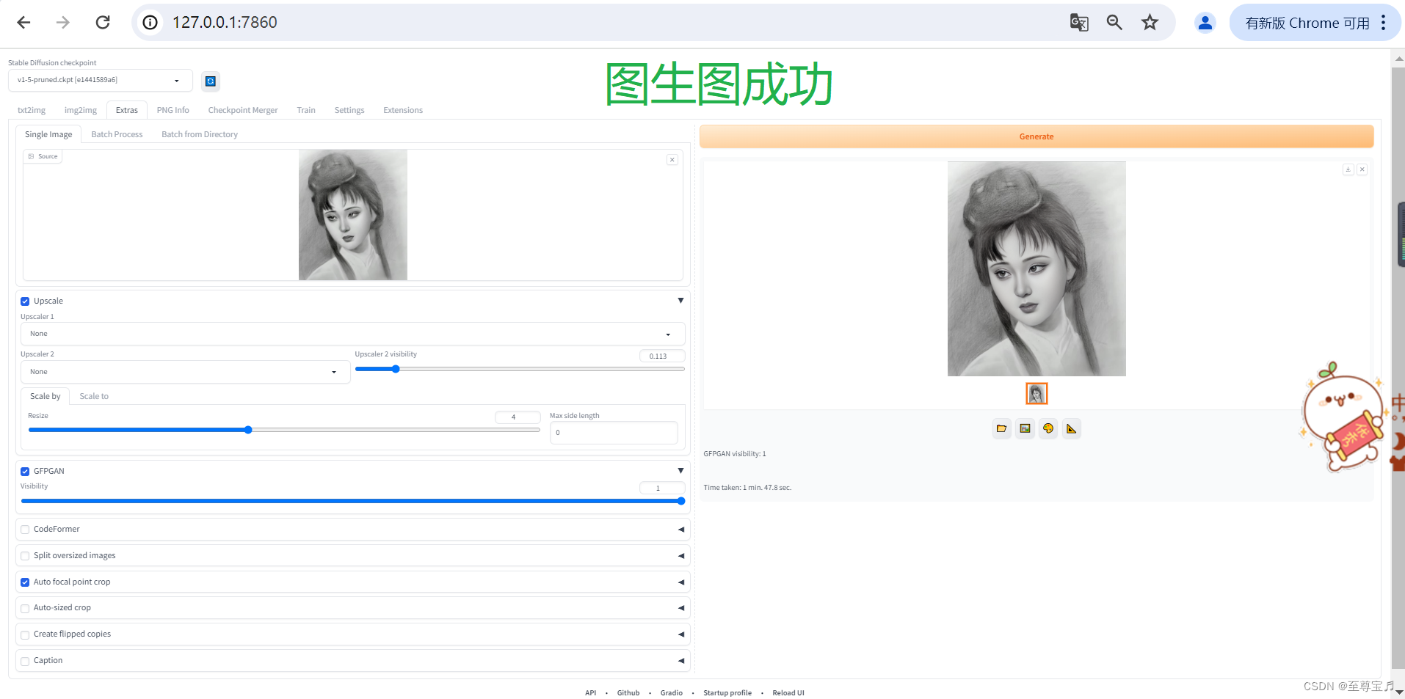
Task: Open the Train tab
Action: pos(306,110)
